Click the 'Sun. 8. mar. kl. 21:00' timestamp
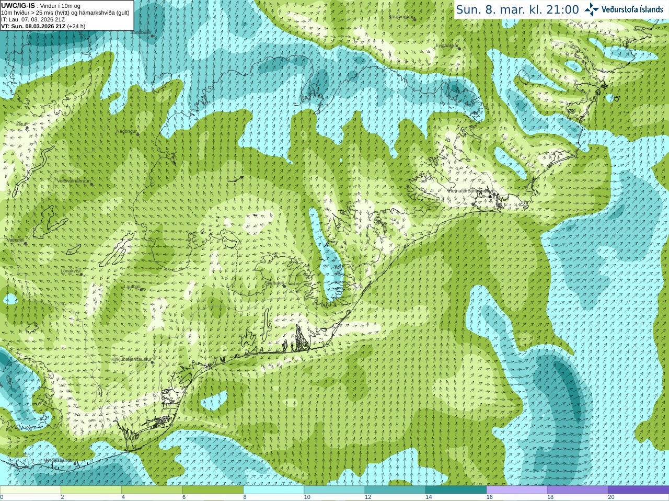 517,9
